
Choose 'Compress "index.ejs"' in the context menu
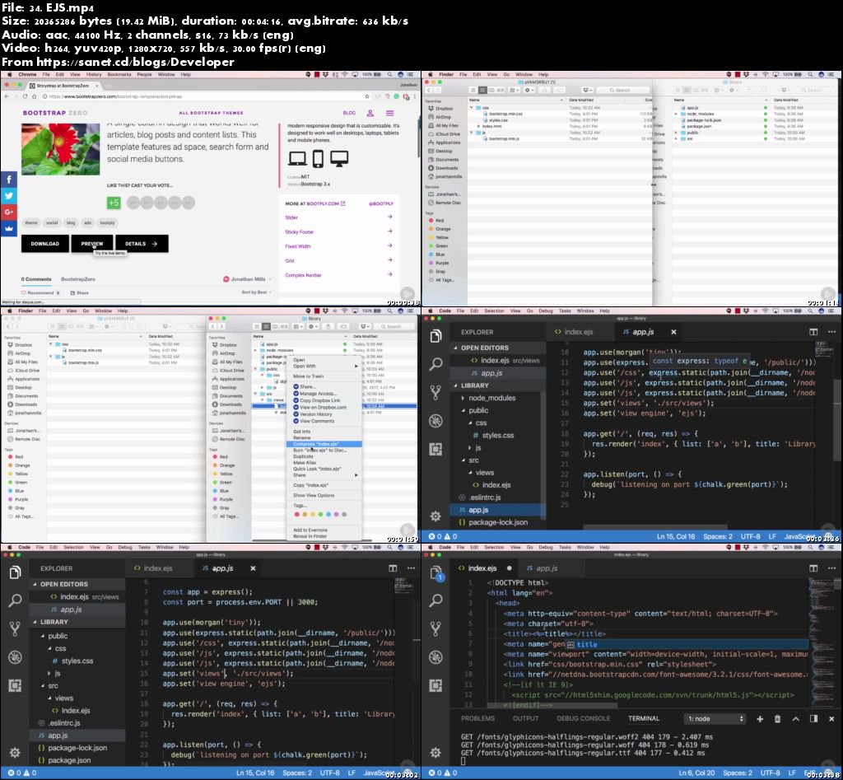(324, 444)
